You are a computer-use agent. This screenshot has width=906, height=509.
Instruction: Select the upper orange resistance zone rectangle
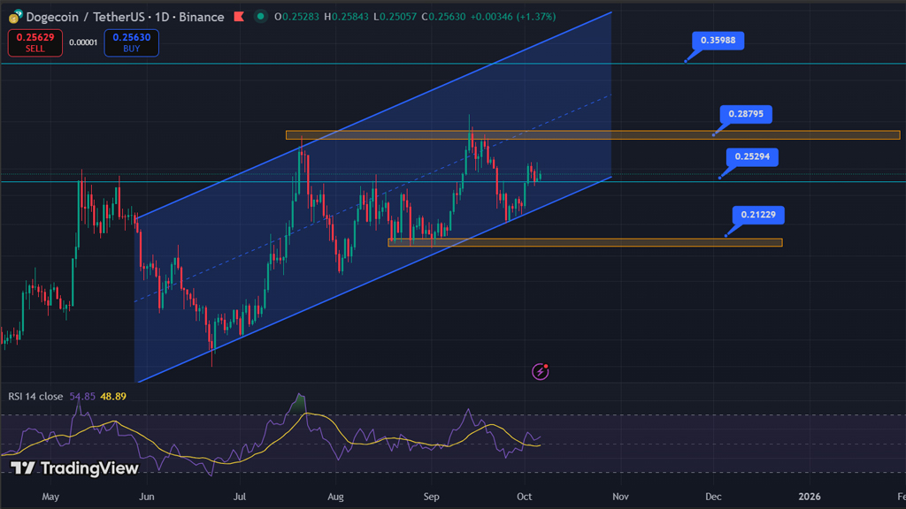(592, 135)
